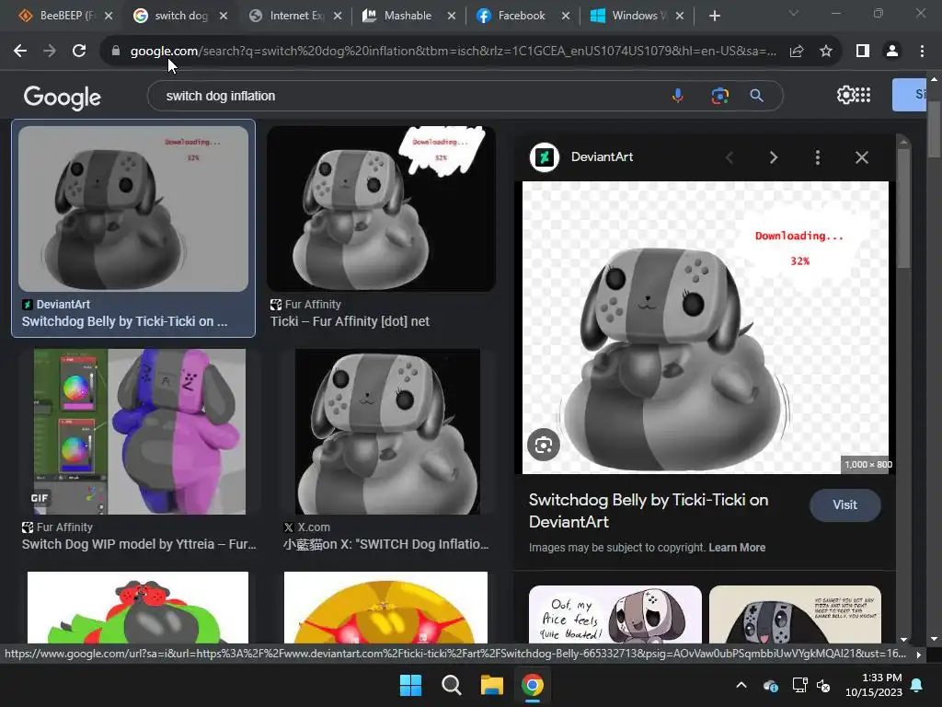Open preview panel three-dot options
942x707 pixels.
(x=817, y=157)
